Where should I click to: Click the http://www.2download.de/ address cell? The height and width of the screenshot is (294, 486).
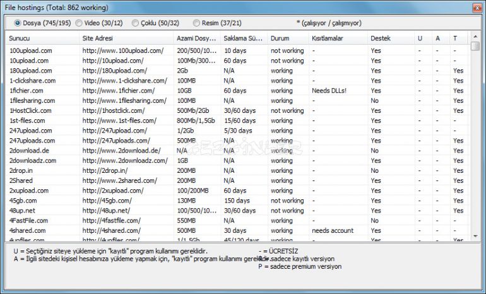[121, 151]
